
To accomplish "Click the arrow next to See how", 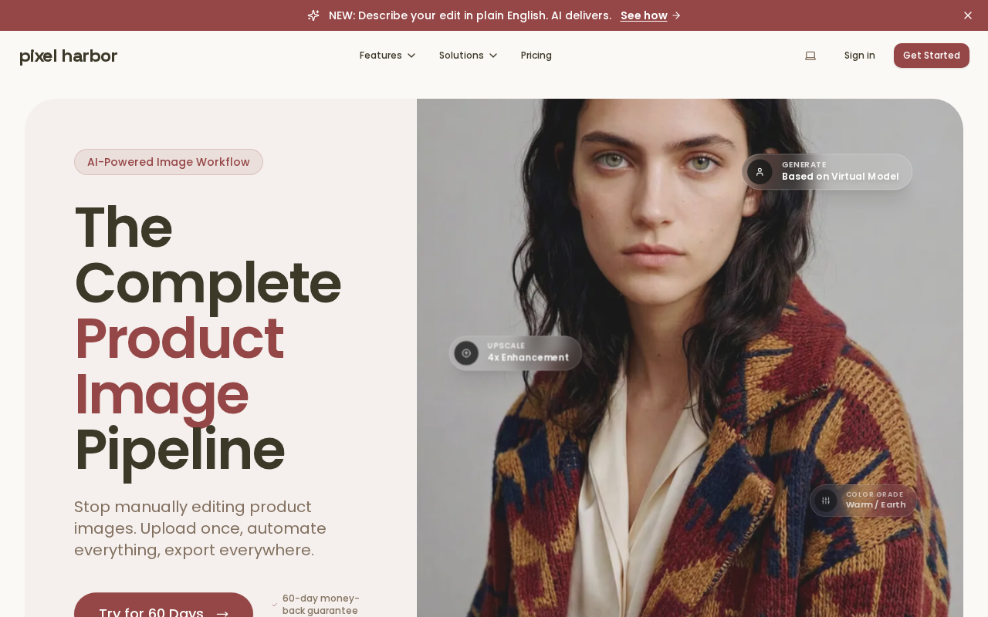I will (x=676, y=15).
